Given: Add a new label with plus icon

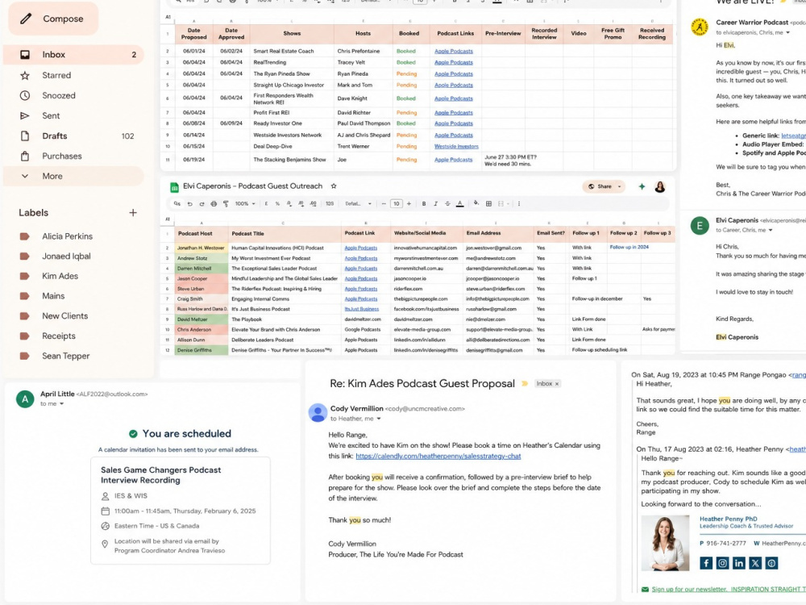Looking at the screenshot, I should (133, 212).
